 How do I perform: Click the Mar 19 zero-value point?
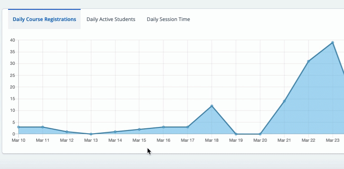[236, 134]
